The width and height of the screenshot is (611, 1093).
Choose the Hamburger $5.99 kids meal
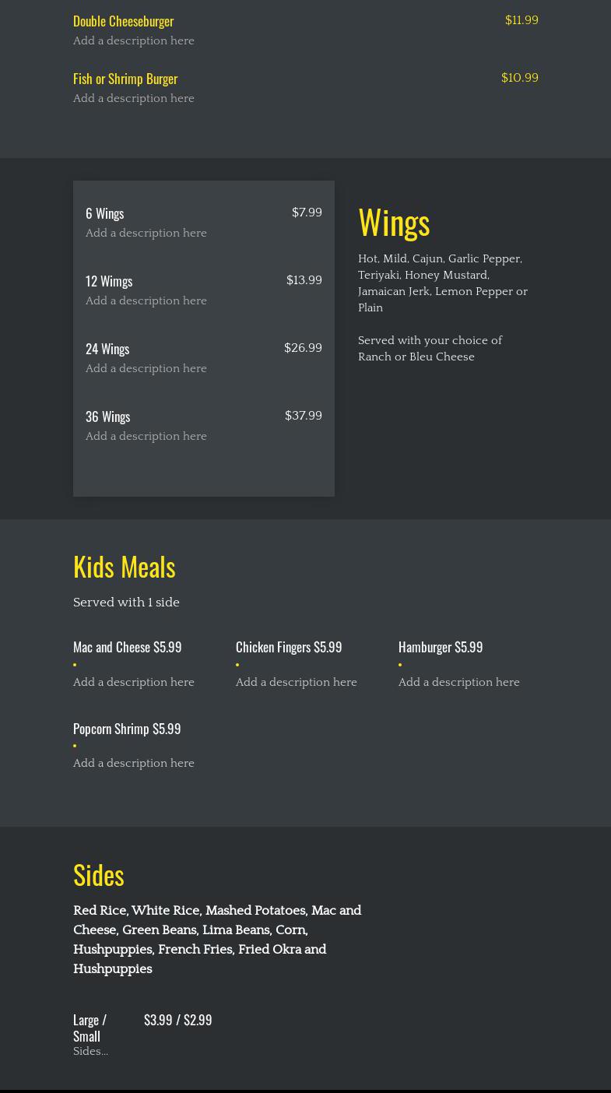[x=441, y=647]
